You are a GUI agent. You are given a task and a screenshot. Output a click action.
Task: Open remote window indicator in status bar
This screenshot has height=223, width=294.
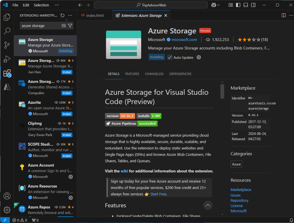(5, 220)
